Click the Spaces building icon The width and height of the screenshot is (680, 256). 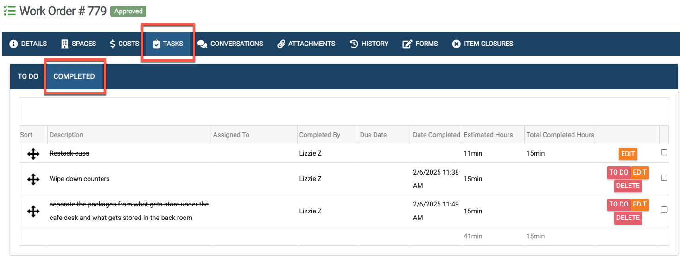64,44
